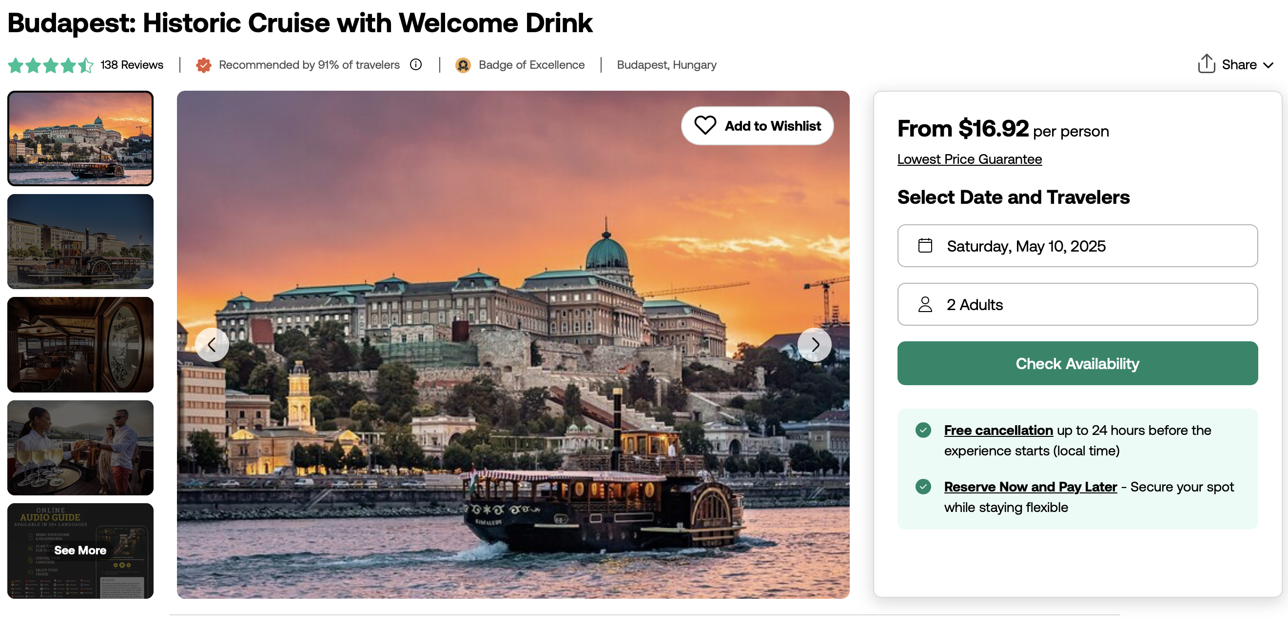Screen dimensions: 1288x628
Task: Click the See More audio guide thumbnail
Action: [80, 550]
